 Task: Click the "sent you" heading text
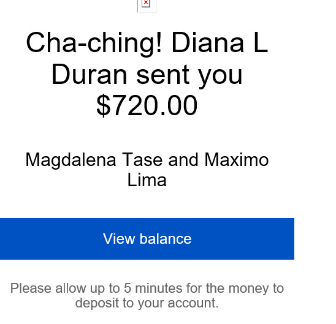tap(189, 77)
